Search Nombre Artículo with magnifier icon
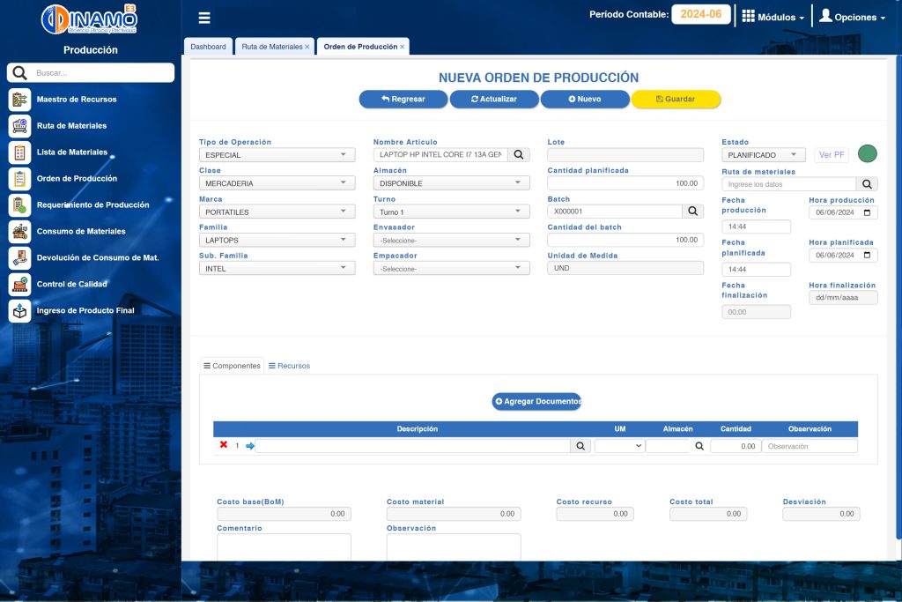 coord(520,155)
